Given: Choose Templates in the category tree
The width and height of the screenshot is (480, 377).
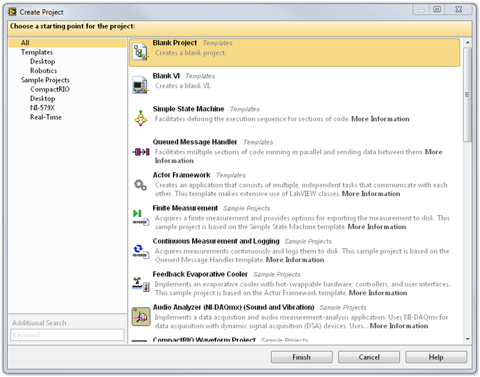Looking at the screenshot, I should click(37, 52).
